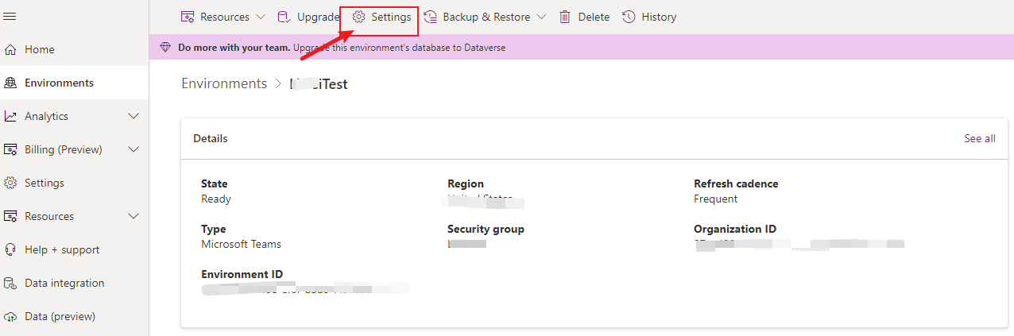Click the Delete toolbar button
Image resolution: width=1014 pixels, height=336 pixels.
pos(584,17)
